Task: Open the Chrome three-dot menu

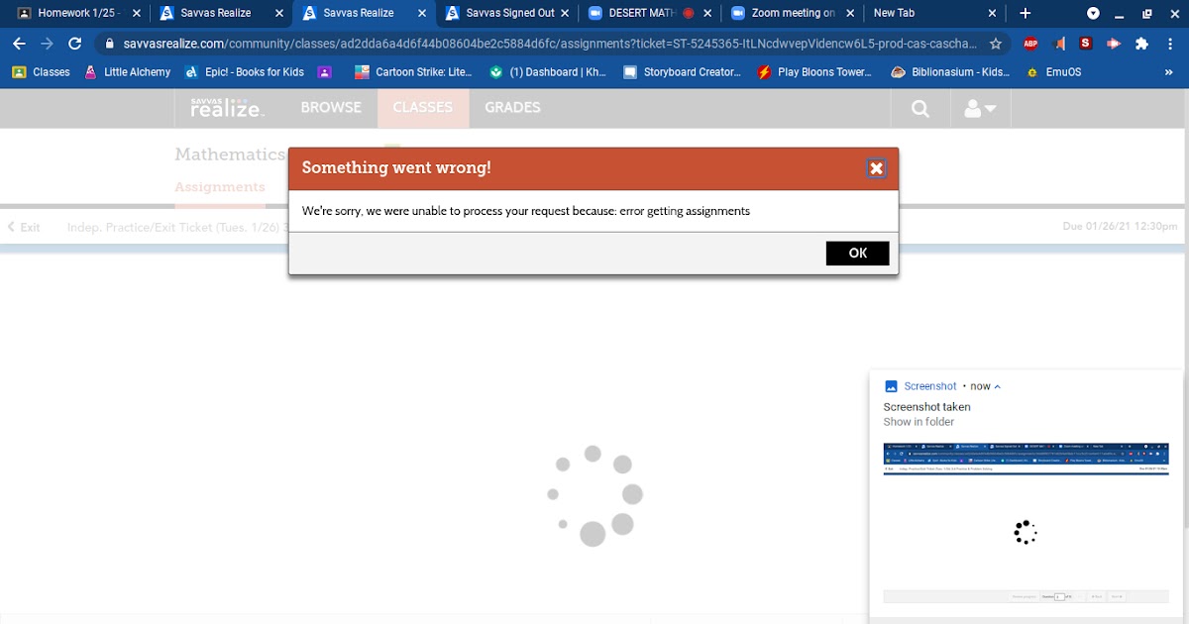Action: click(1170, 44)
